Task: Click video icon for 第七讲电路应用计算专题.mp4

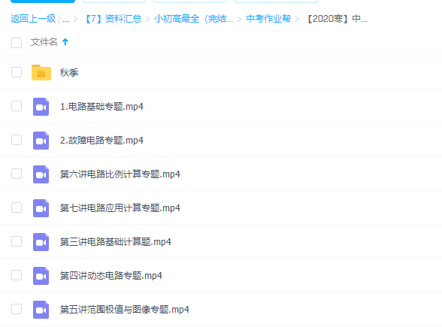Action: tap(41, 208)
